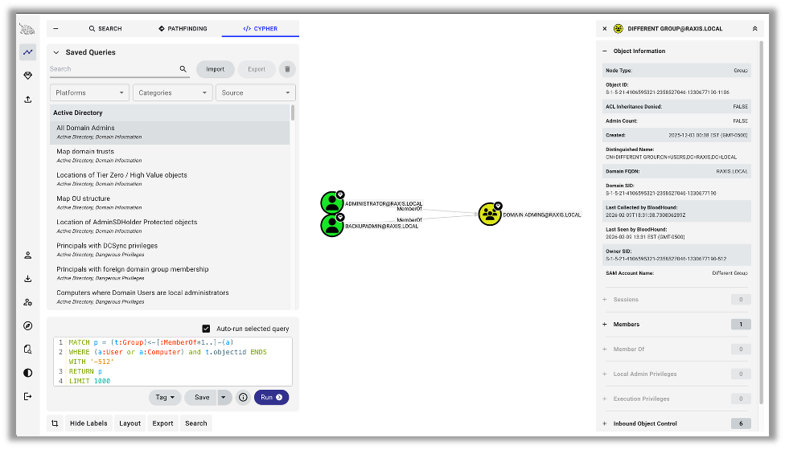This screenshot has width=785, height=450.
Task: Open the file upload icon in sidebar
Action: [28, 100]
